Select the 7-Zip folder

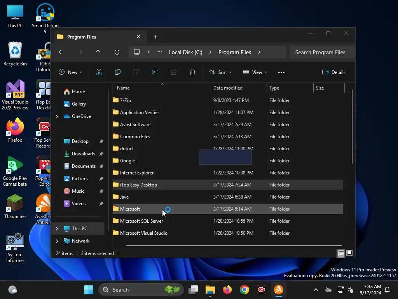[x=228, y=100]
